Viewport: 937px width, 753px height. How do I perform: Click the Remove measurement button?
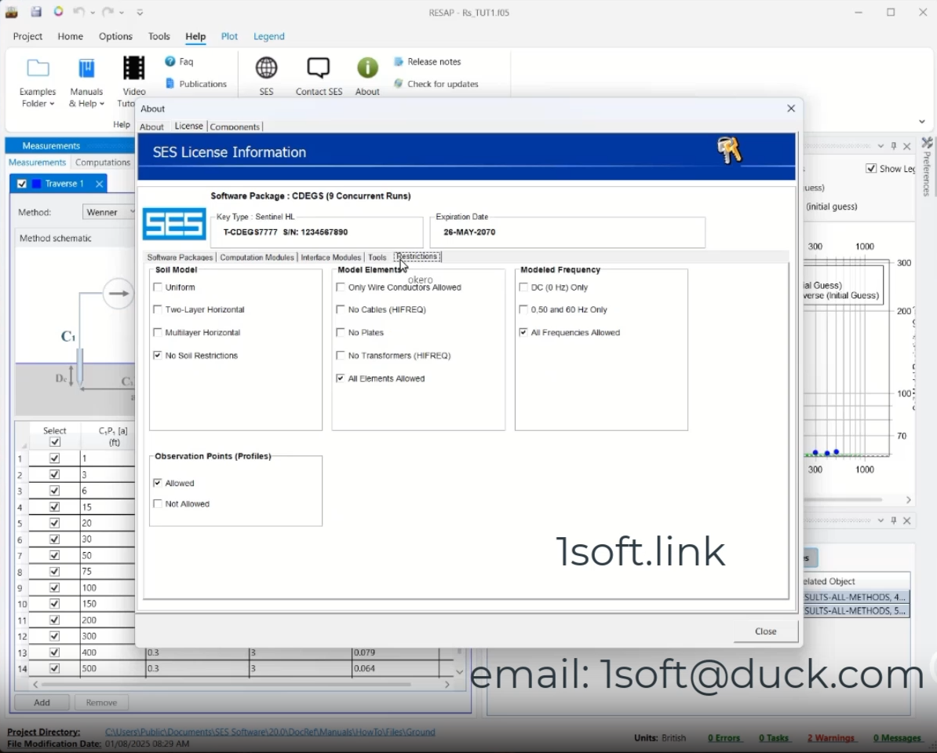tap(101, 702)
